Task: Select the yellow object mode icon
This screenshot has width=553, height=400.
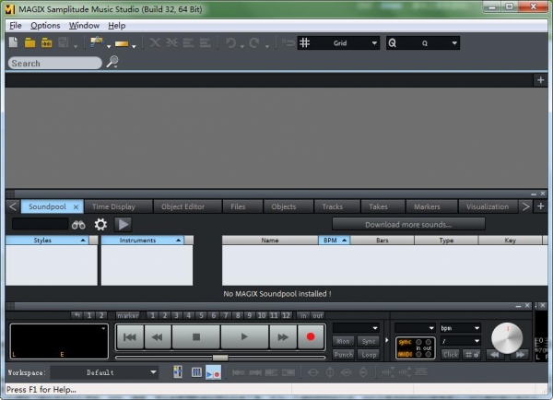Action: click(x=122, y=43)
